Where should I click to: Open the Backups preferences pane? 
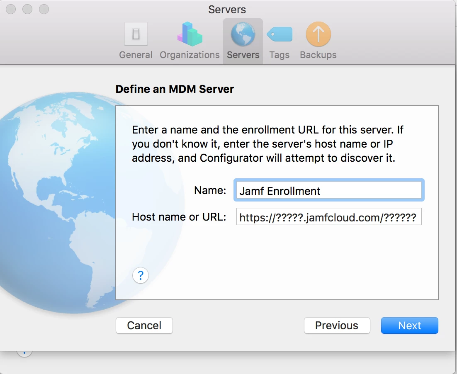[x=318, y=41]
